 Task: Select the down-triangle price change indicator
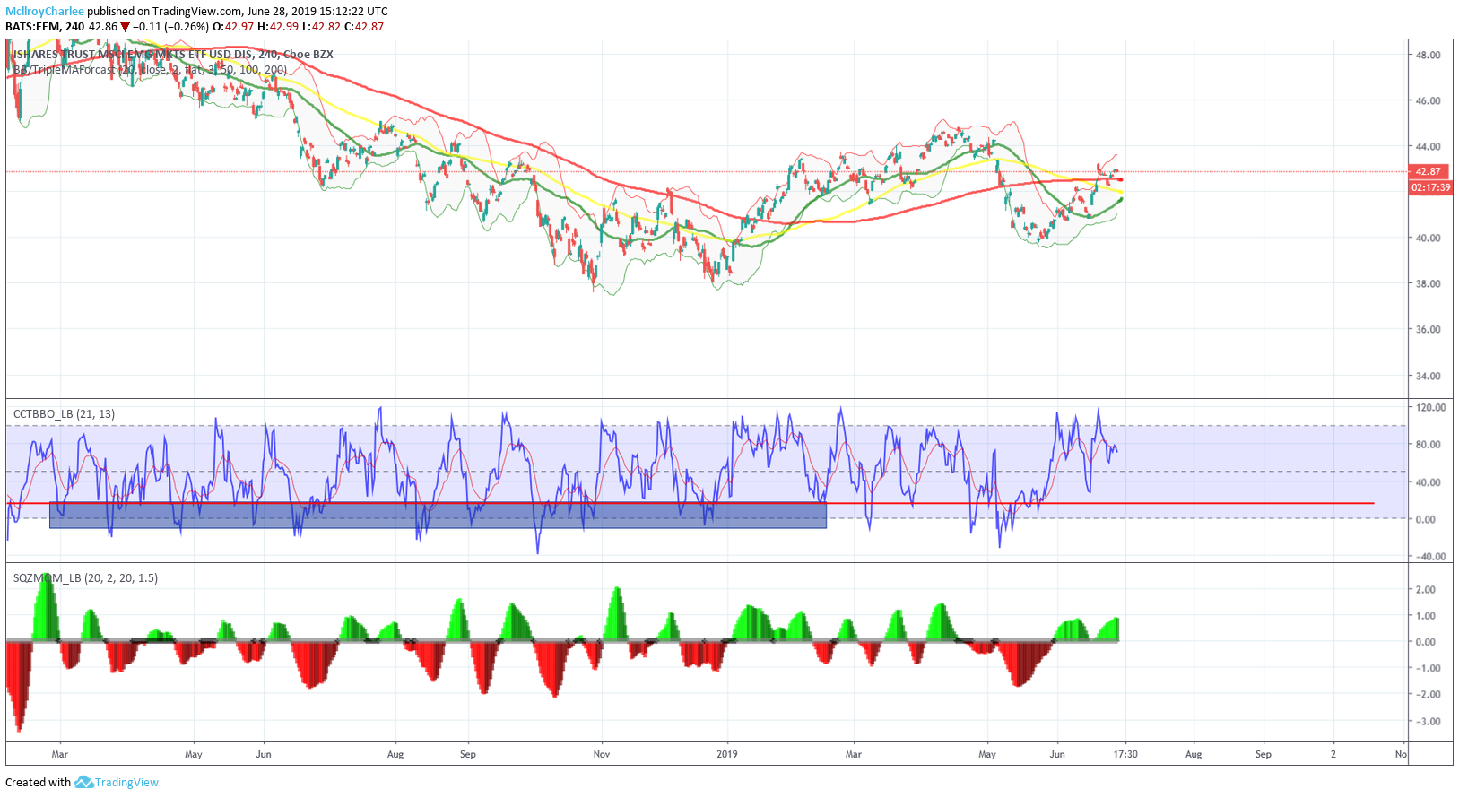point(126,27)
